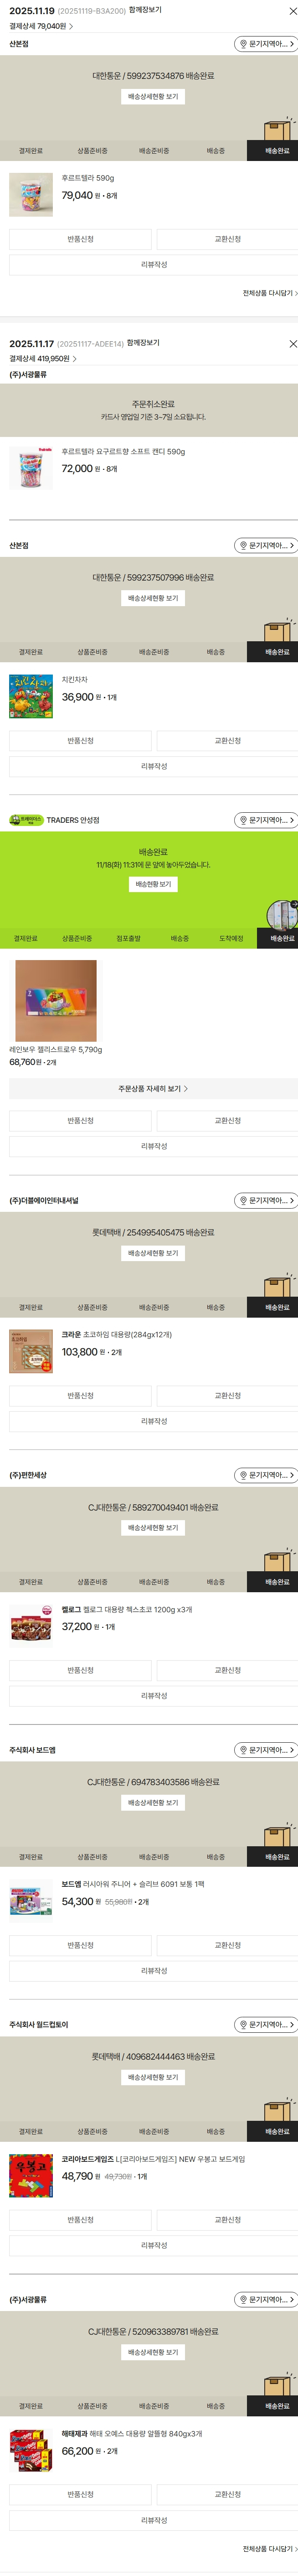Click the location pin icon in (주)편한세상 section
Viewport: 298px width, 2576px height.
[243, 1475]
